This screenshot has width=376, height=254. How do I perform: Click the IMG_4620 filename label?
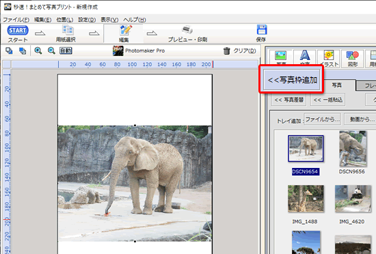pyautogui.click(x=352, y=221)
